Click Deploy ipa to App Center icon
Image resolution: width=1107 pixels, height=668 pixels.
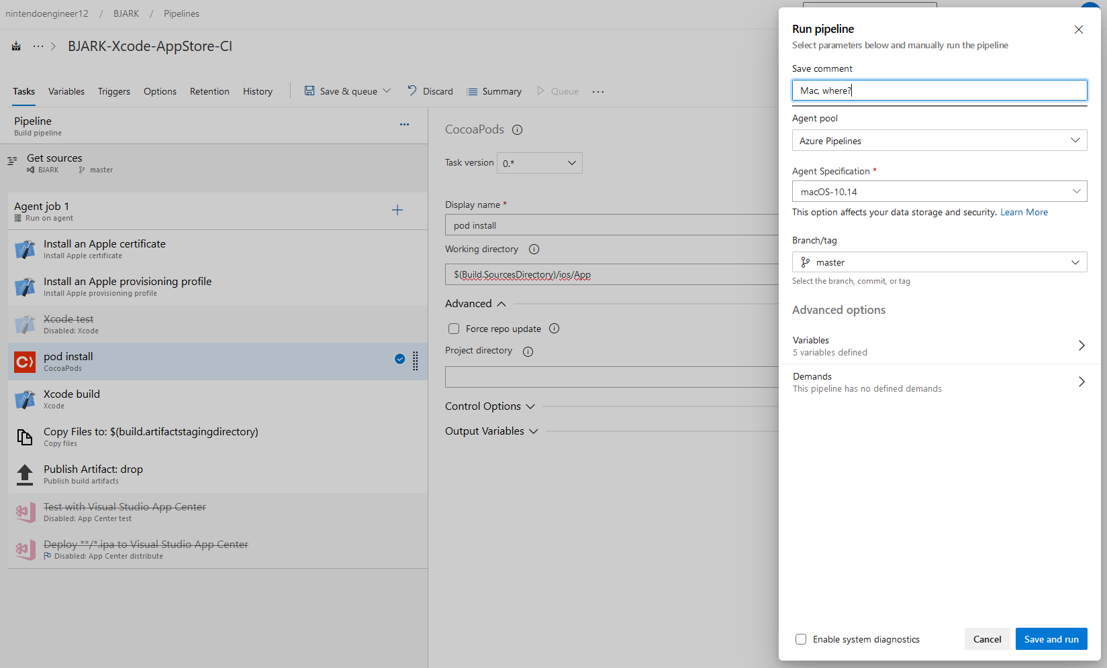click(x=25, y=550)
